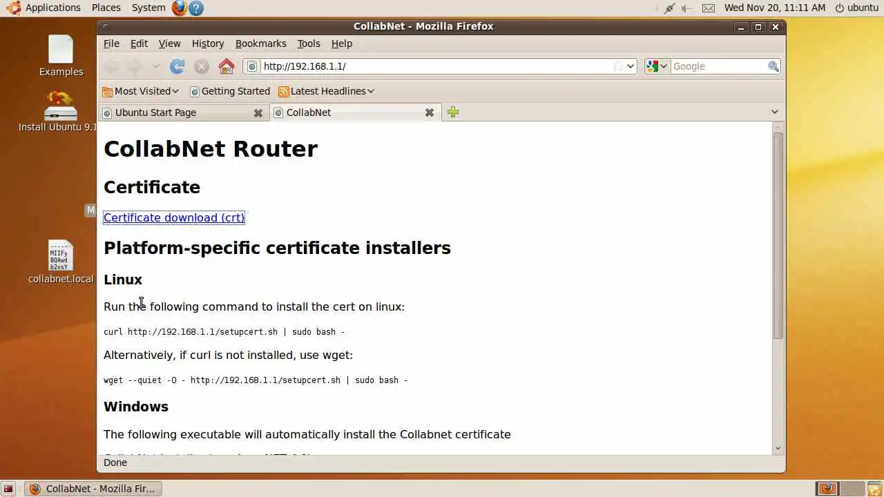The image size is (884, 497).
Task: Click the Google search input field
Action: [718, 66]
